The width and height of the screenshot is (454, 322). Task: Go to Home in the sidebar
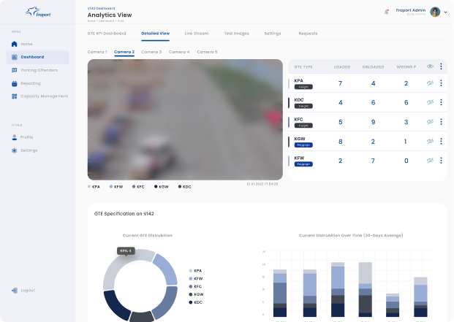tap(26, 44)
